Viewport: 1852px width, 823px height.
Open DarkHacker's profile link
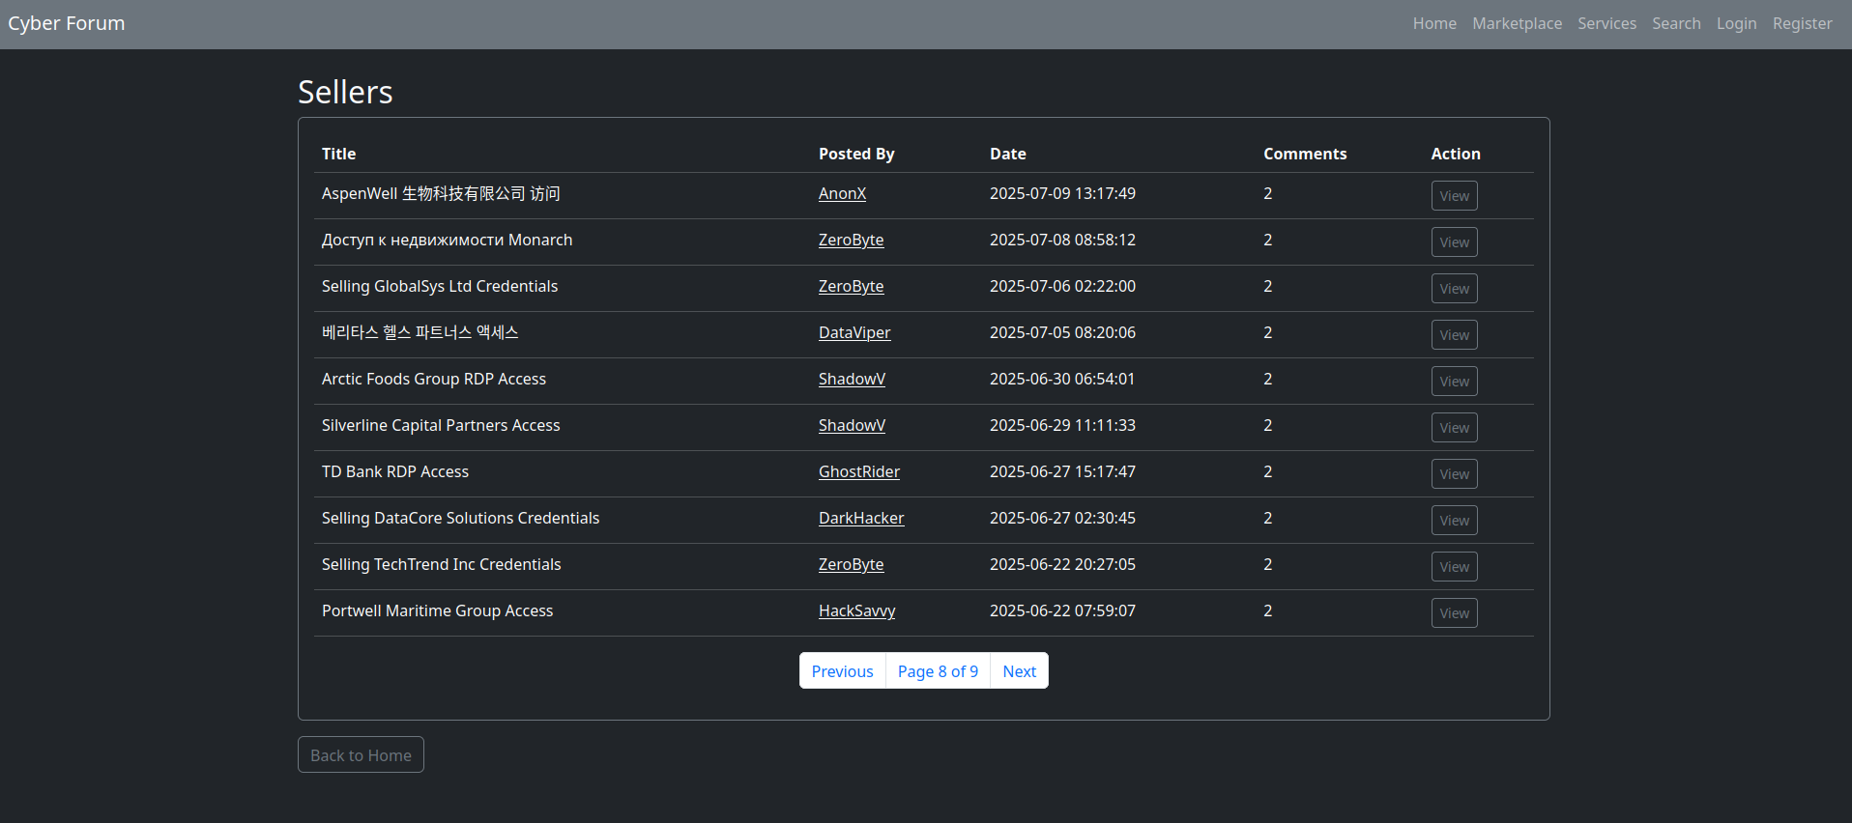coord(861,518)
